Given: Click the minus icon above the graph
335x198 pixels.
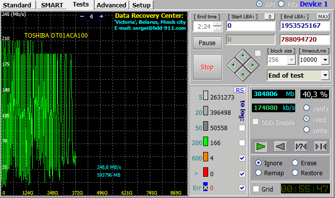Looking at the screenshot, I should [82, 16].
